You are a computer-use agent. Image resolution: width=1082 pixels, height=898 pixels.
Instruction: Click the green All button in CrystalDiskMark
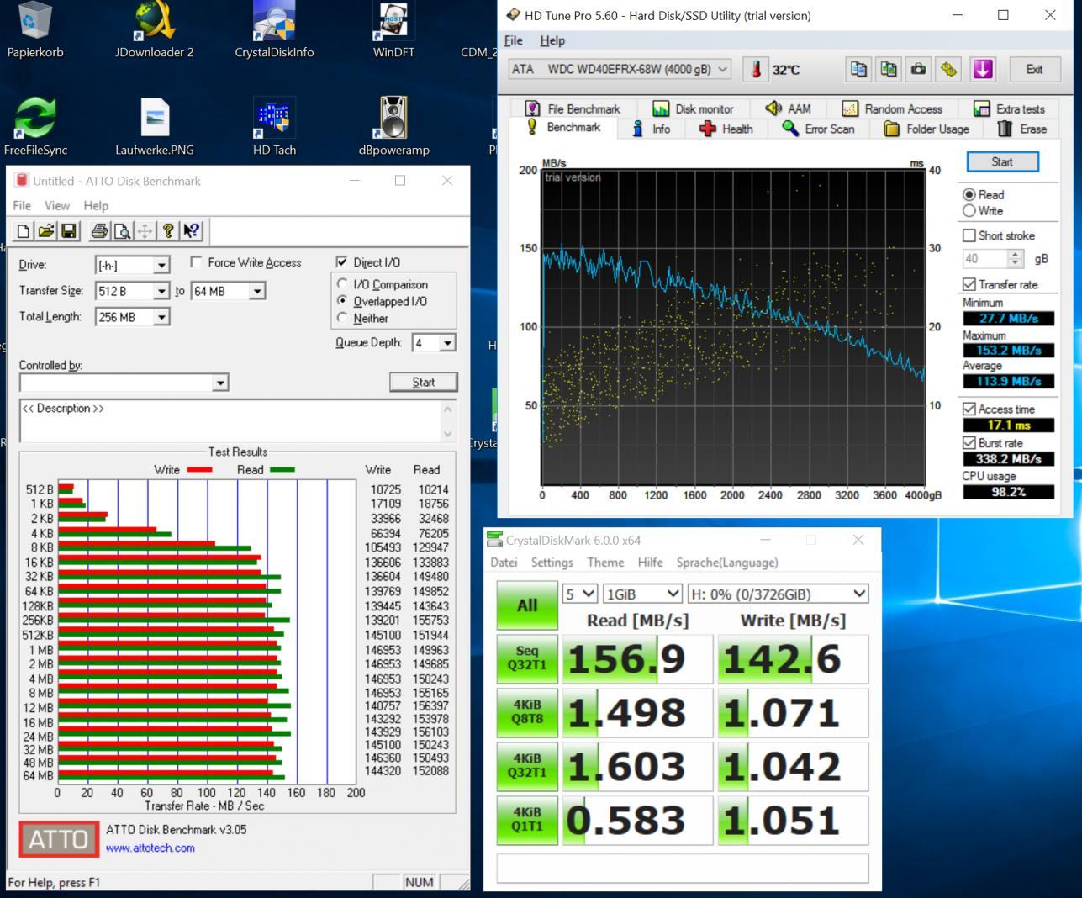[527, 605]
